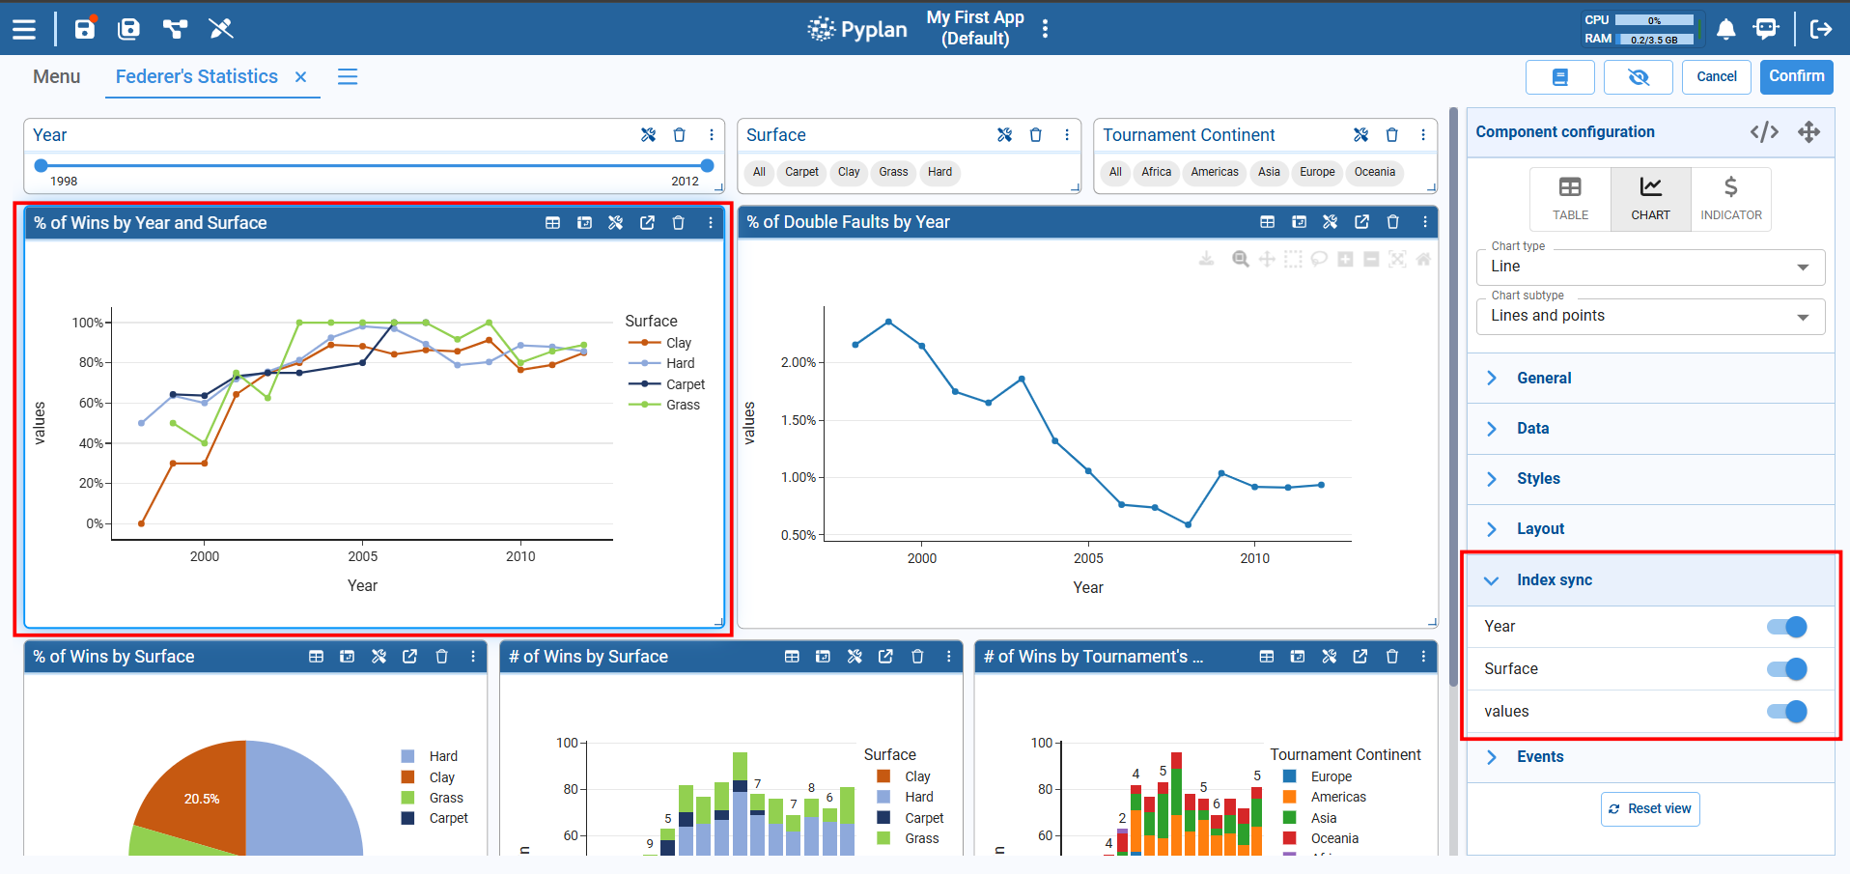This screenshot has height=874, width=1850.
Task: Click the logout icon in top bar
Action: (x=1821, y=29)
